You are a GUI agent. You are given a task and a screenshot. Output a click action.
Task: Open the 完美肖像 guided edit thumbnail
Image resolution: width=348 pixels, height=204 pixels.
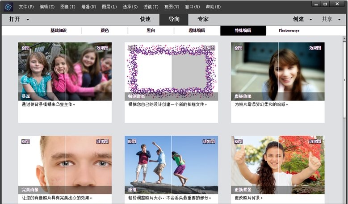[65, 165]
